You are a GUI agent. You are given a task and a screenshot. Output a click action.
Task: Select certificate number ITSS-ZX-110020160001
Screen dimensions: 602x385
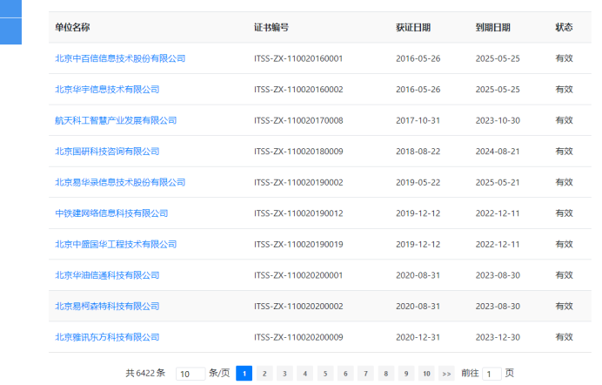(298, 58)
